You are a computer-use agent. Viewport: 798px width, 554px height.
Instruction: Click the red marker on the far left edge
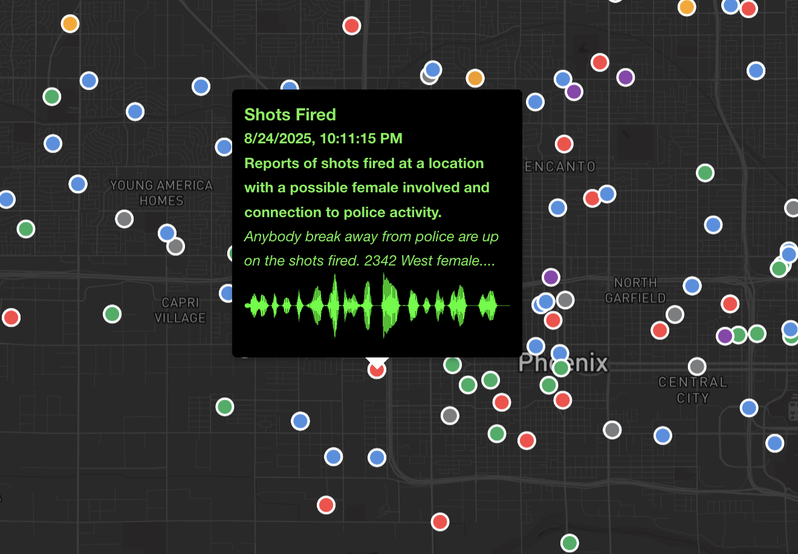[11, 317]
